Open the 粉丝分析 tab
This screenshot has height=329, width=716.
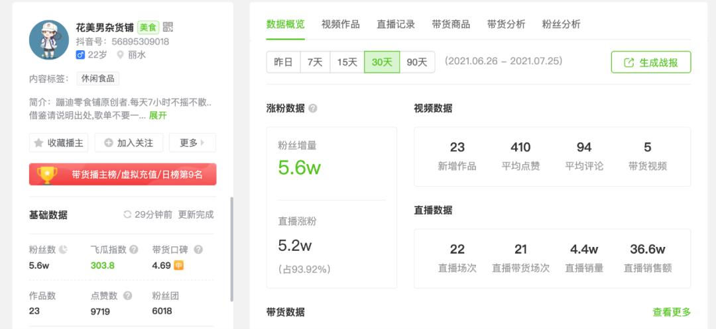click(561, 24)
